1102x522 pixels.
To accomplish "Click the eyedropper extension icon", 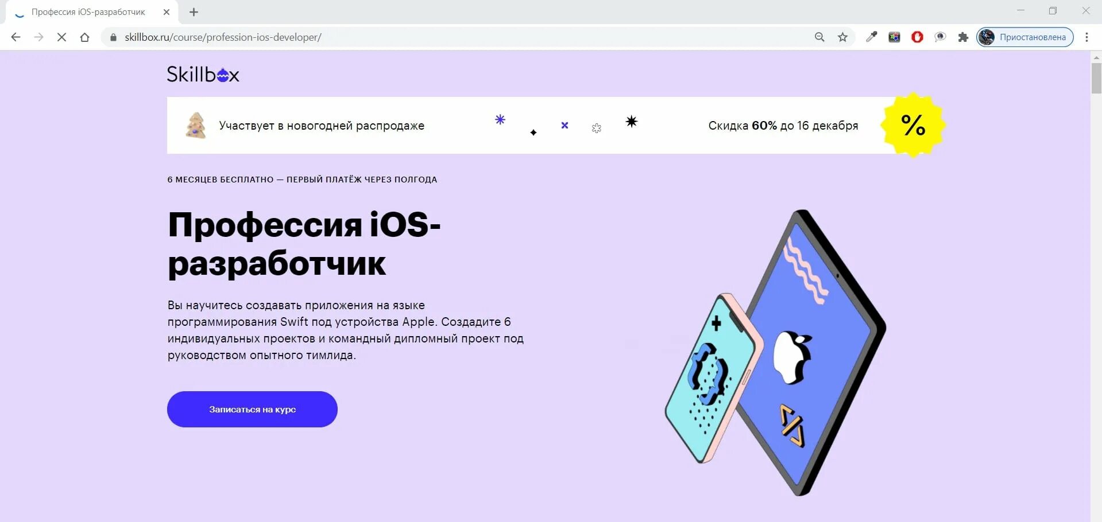I will pyautogui.click(x=871, y=37).
